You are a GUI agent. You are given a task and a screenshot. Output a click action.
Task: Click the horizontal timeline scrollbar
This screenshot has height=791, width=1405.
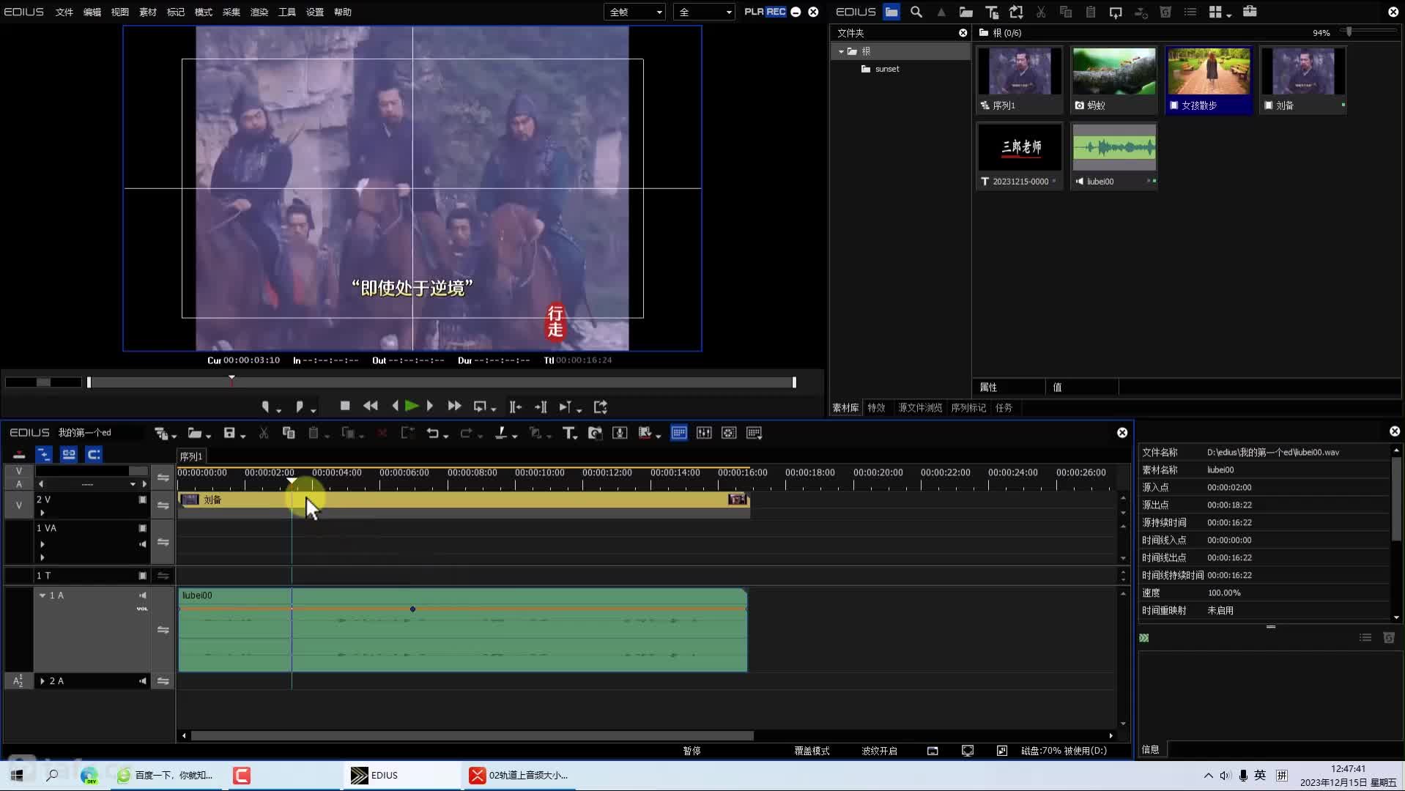point(472,735)
